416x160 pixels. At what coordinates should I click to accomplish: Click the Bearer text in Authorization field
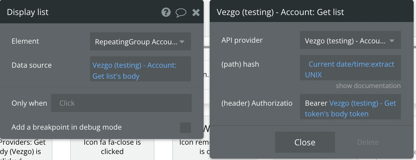point(316,104)
